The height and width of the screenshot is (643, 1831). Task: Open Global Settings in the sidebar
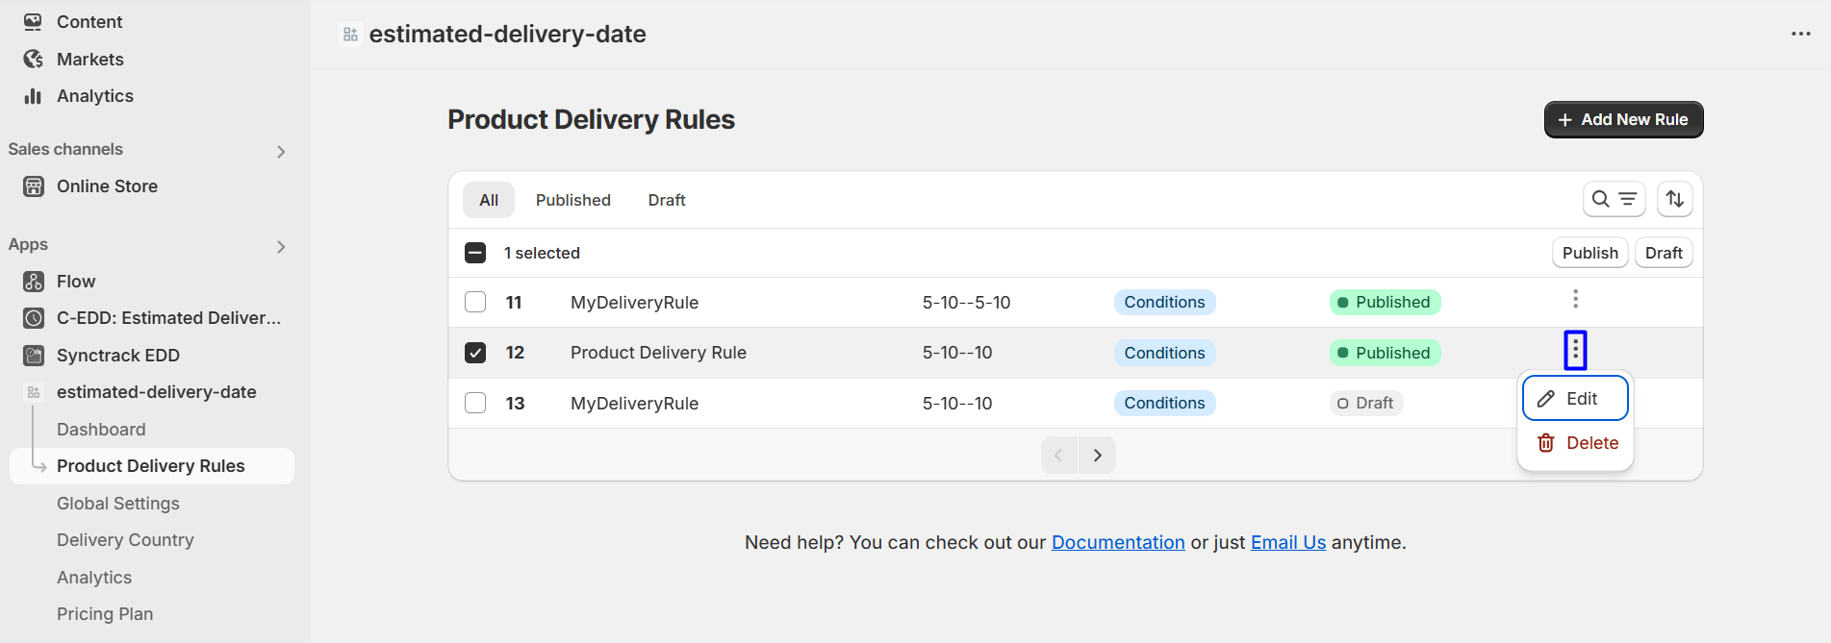118,504
